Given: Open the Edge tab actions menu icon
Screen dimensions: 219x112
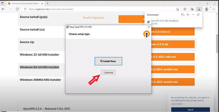Looking at the screenshot, I should coord(2,3).
